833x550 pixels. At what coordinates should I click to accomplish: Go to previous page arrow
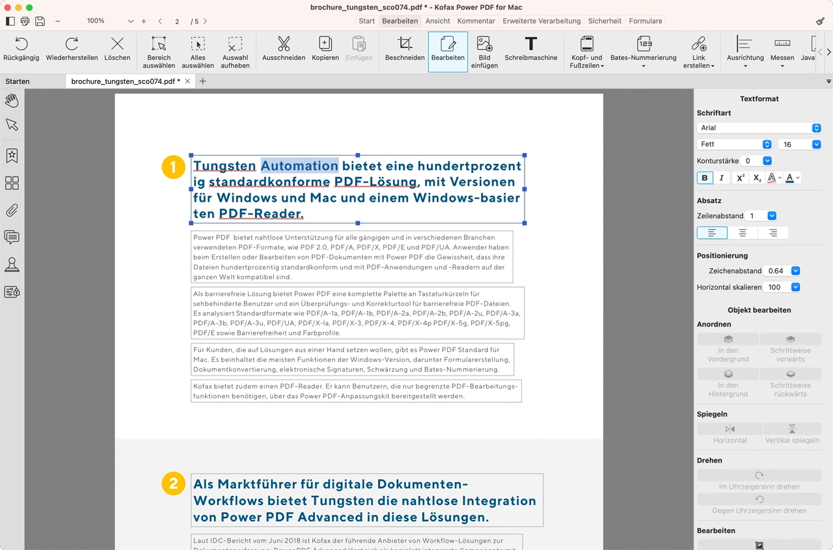(160, 21)
